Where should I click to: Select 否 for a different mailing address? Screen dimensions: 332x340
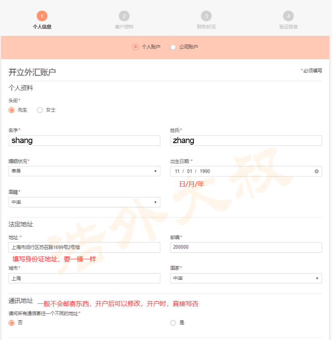pos(12,323)
